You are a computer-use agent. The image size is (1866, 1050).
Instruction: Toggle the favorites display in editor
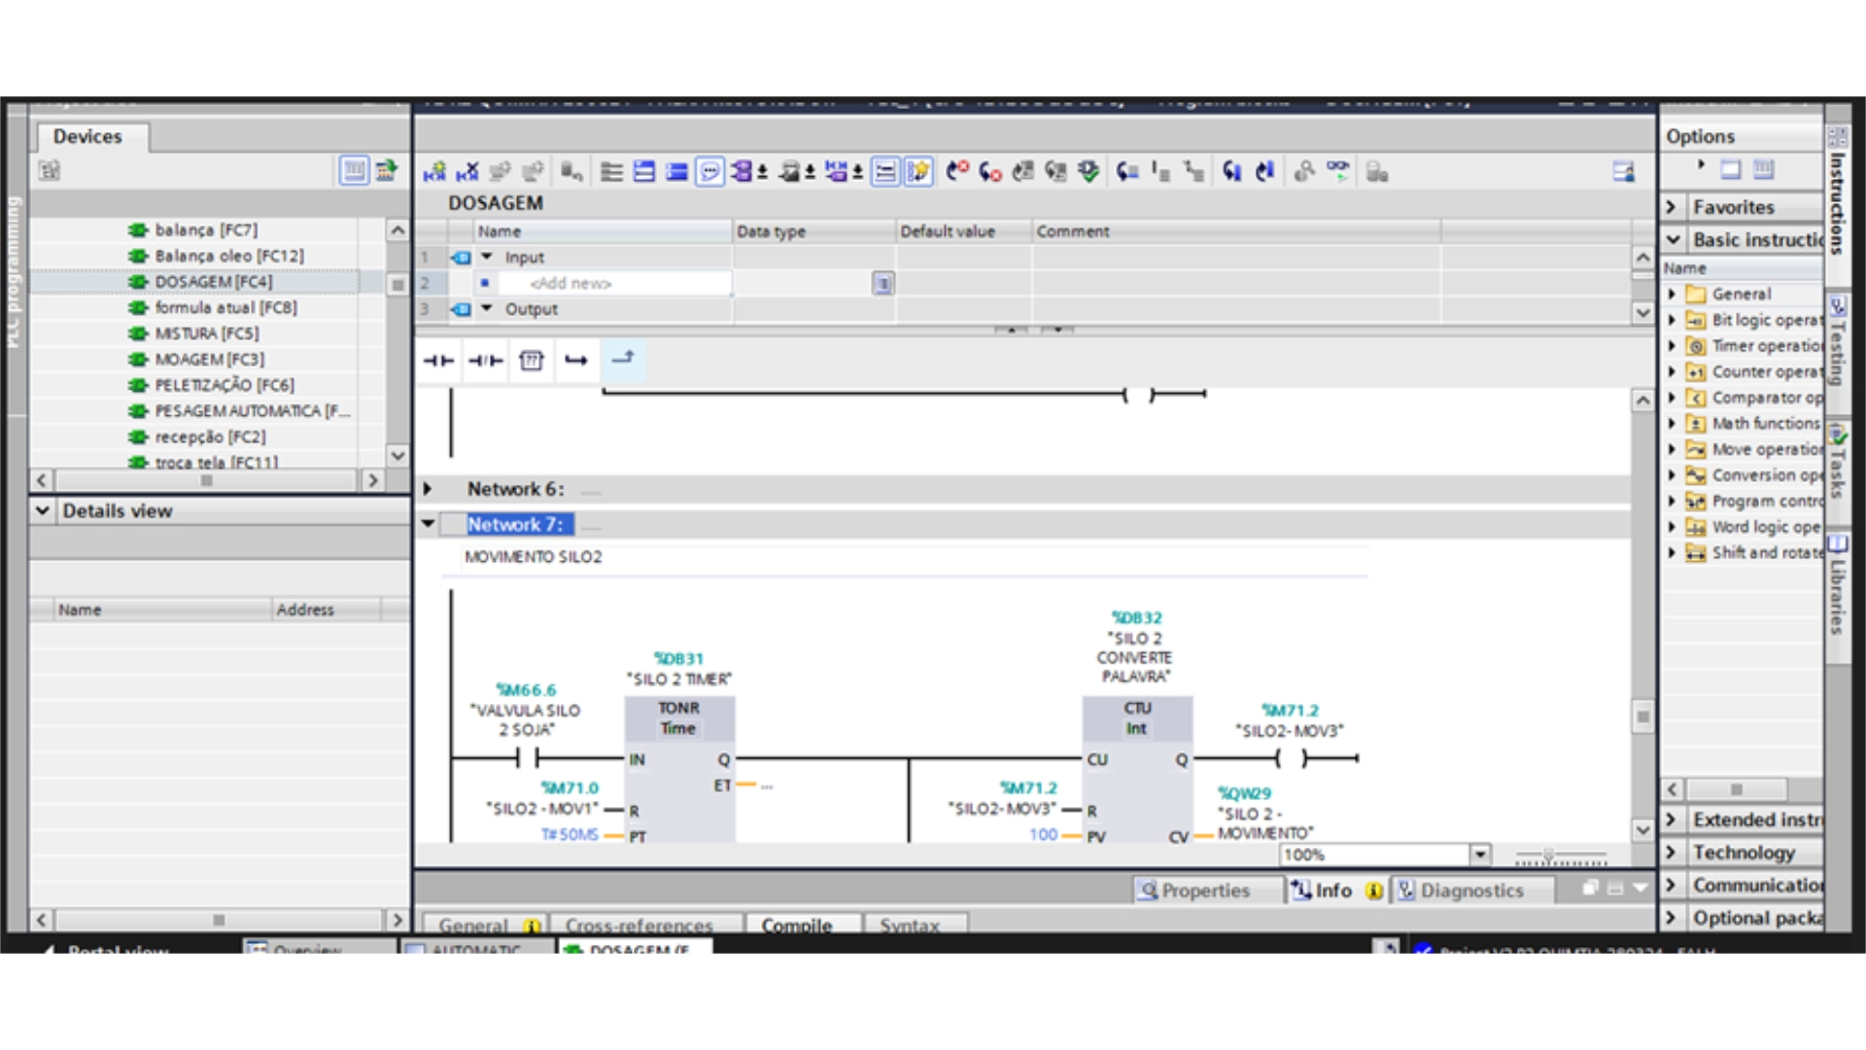[917, 172]
